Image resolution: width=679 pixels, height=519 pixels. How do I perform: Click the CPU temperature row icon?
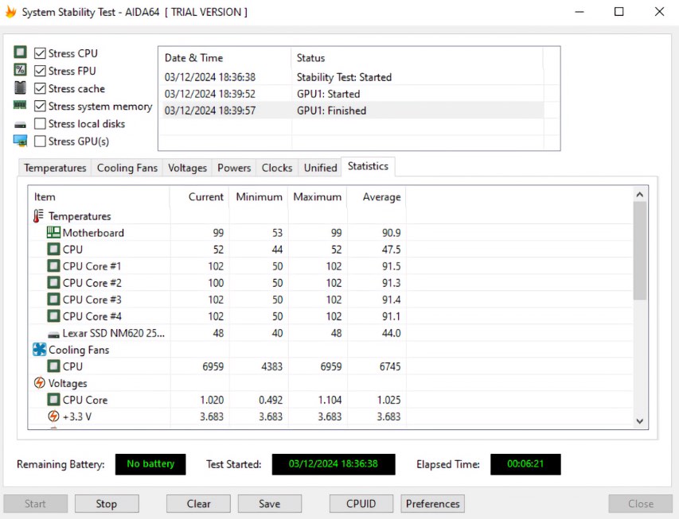pyautogui.click(x=53, y=250)
